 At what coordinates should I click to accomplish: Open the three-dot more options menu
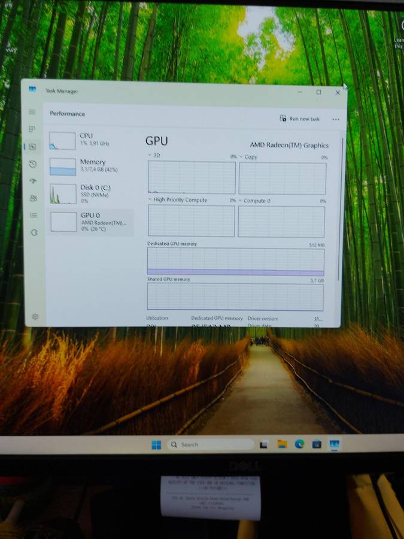pyautogui.click(x=336, y=119)
